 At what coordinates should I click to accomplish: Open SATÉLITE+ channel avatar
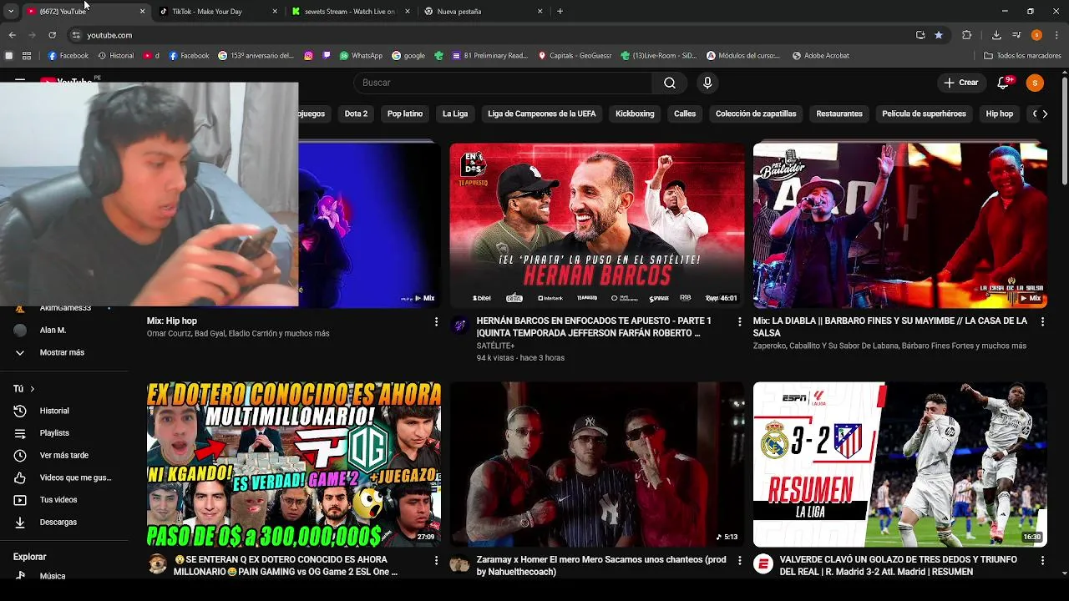coord(459,326)
